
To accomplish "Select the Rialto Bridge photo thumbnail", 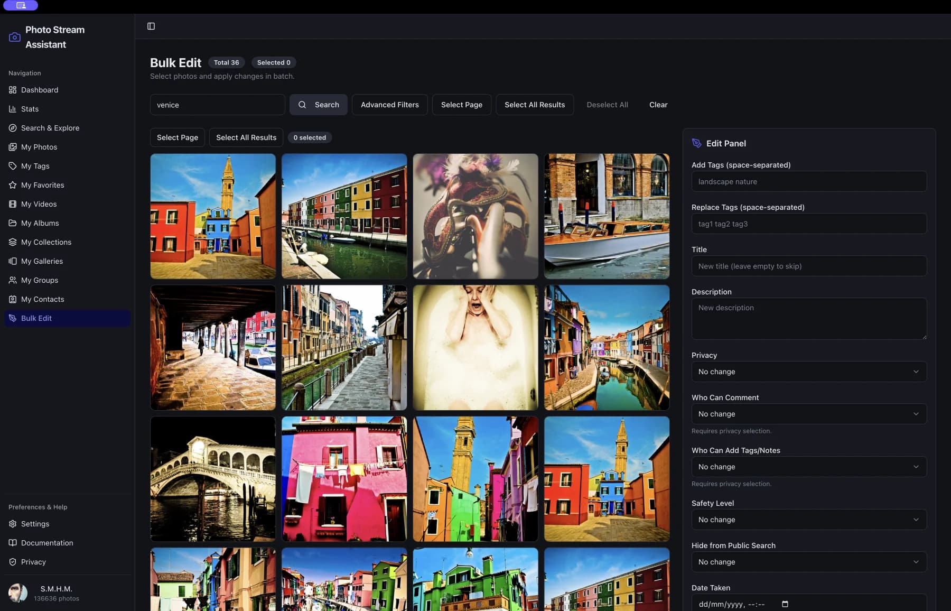I will pos(213,479).
